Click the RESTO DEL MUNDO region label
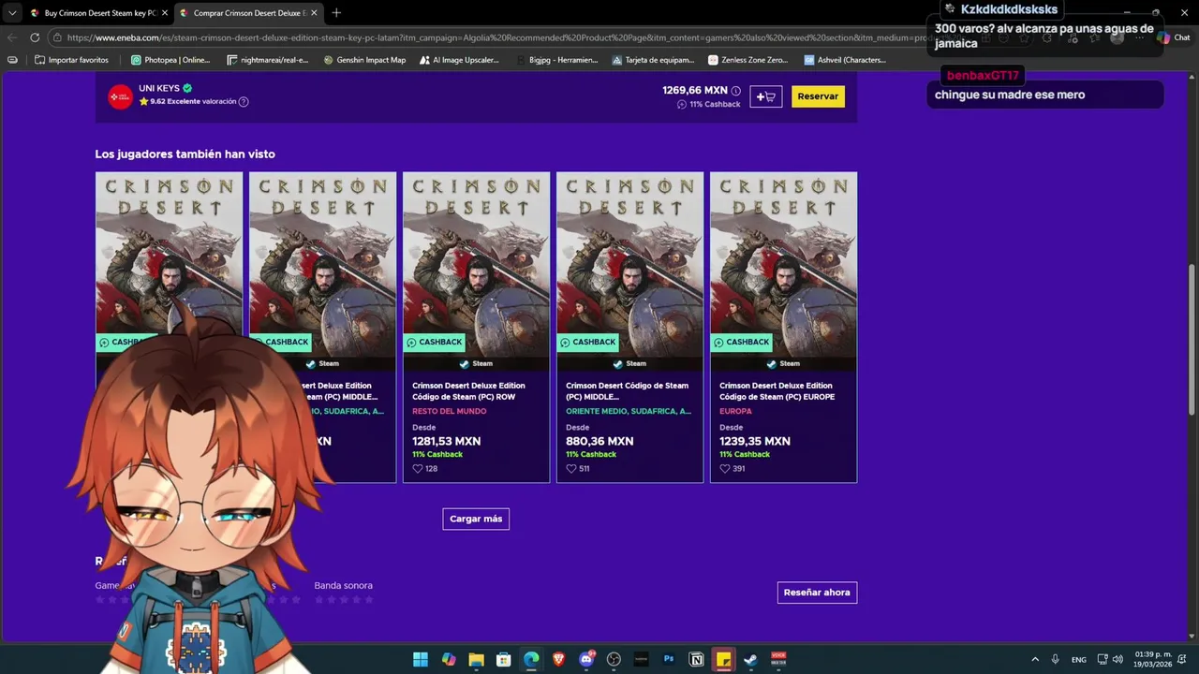This screenshot has width=1199, height=674. pos(450,411)
